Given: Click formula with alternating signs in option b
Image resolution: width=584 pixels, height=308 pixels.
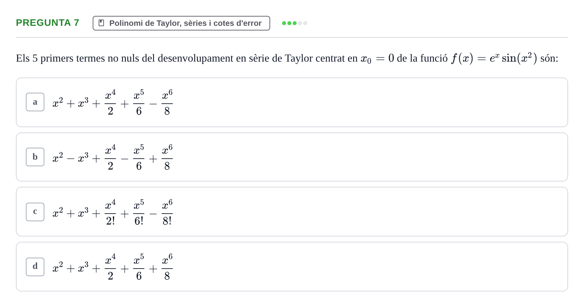Looking at the screenshot, I should pos(113,157).
